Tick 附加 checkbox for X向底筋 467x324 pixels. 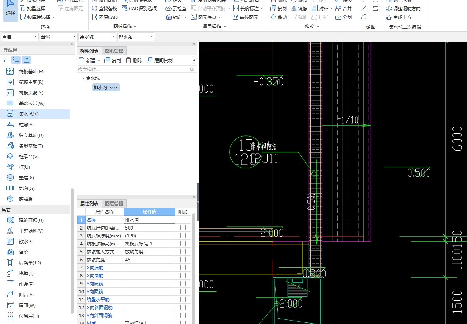click(x=183, y=267)
